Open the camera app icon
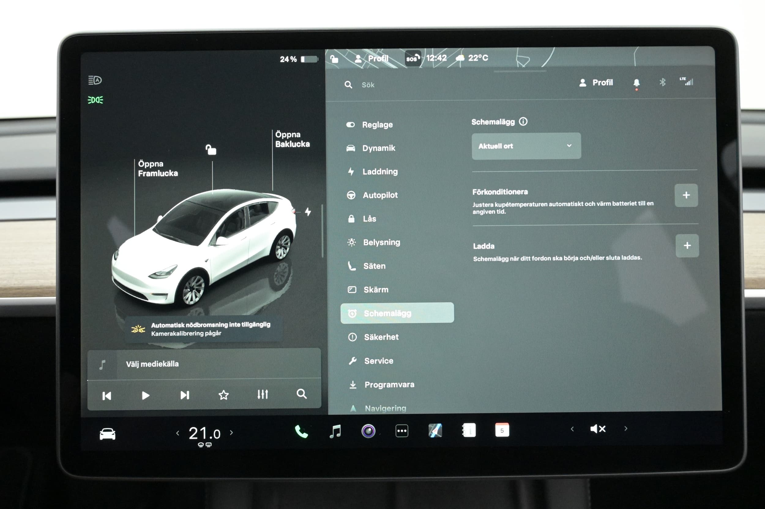Screen dimensions: 765x509 coord(368,431)
